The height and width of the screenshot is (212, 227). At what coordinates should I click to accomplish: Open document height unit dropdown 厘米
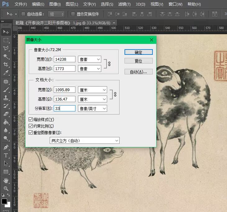click(x=93, y=99)
